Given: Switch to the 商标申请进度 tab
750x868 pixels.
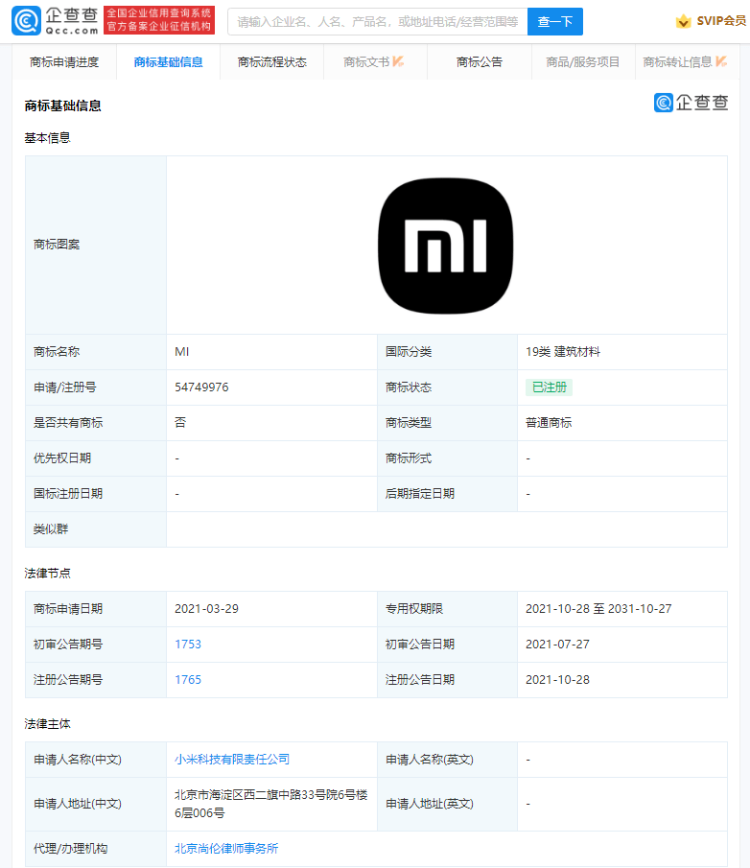Looking at the screenshot, I should [64, 62].
